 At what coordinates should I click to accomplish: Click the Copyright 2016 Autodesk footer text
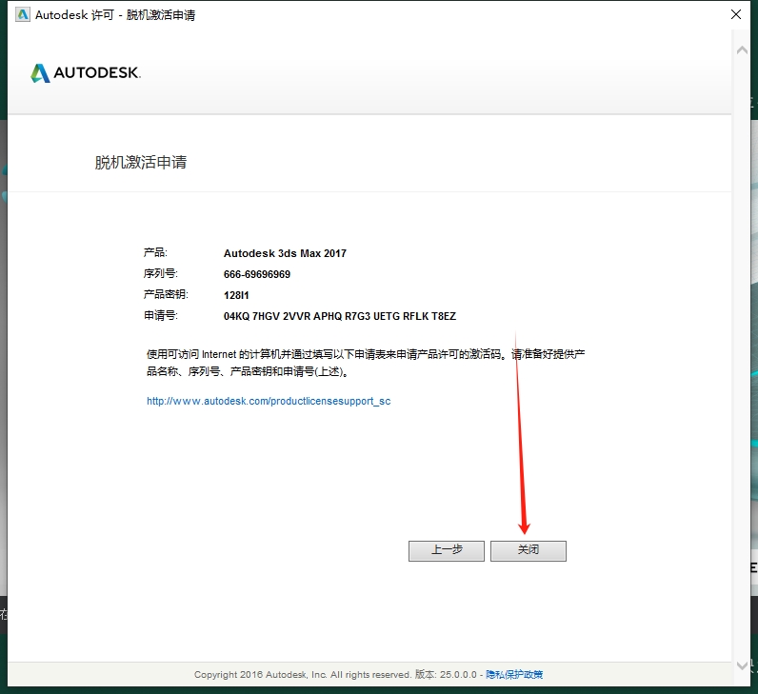[302, 674]
